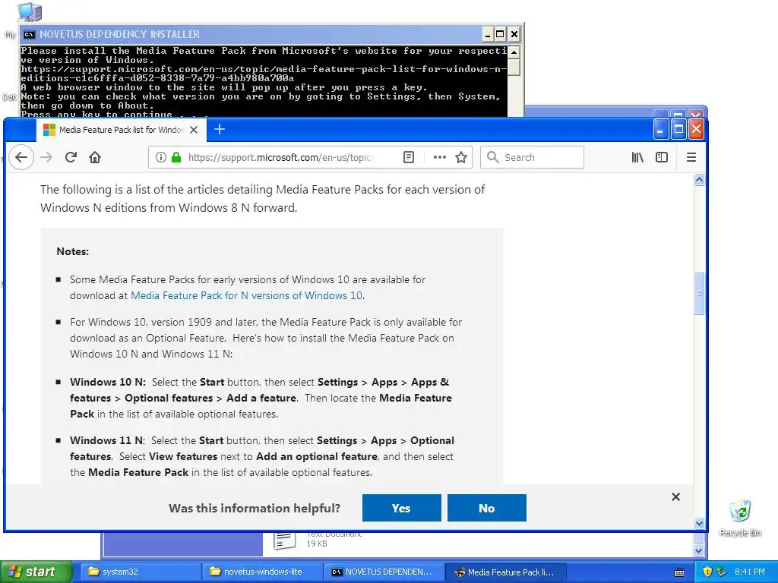Select the Text Document file in background window

(318, 540)
